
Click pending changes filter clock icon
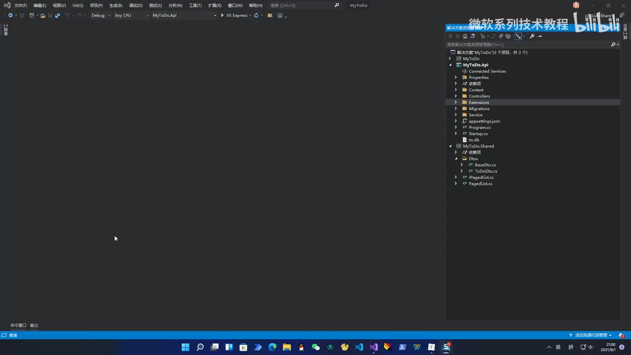tap(483, 36)
